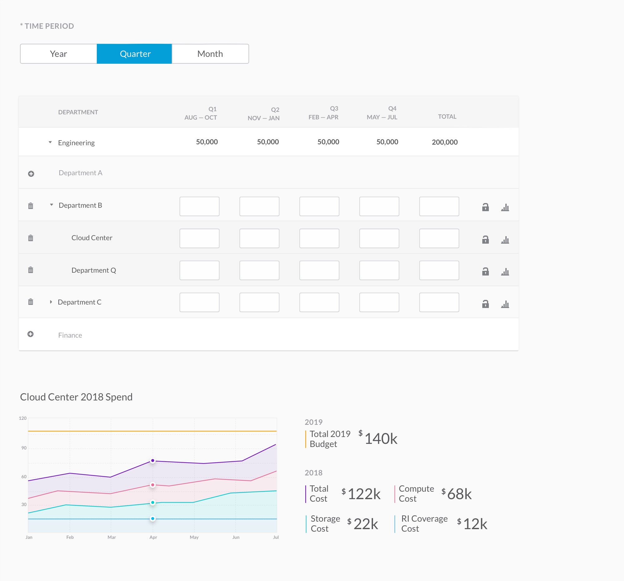
Task: Click Department B Q1 budget field
Action: 199,206
